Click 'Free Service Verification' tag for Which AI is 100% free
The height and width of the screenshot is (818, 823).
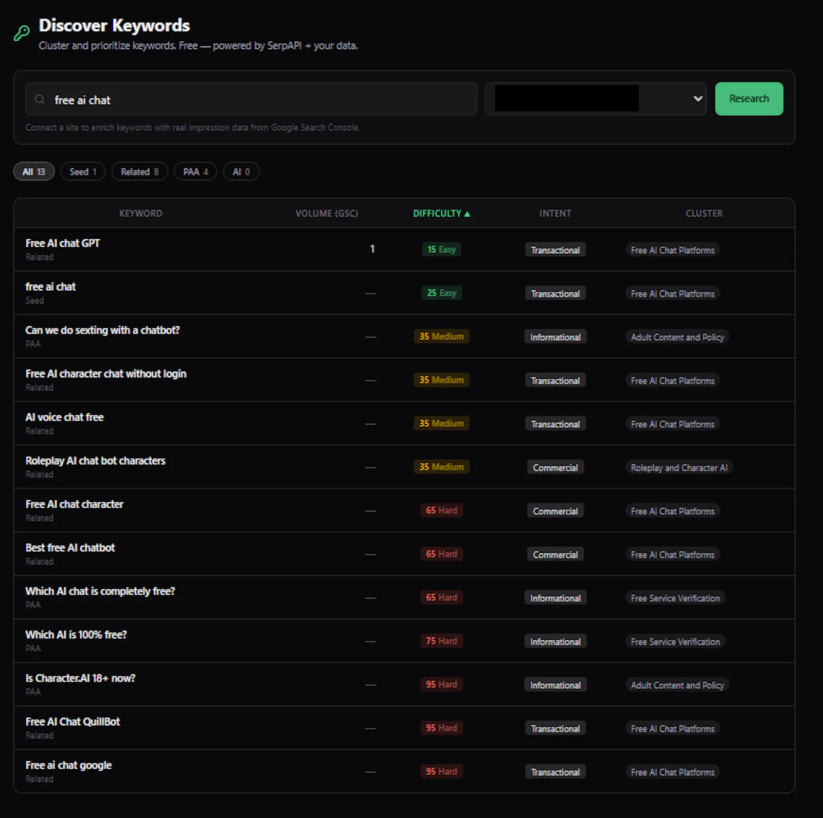pos(675,641)
